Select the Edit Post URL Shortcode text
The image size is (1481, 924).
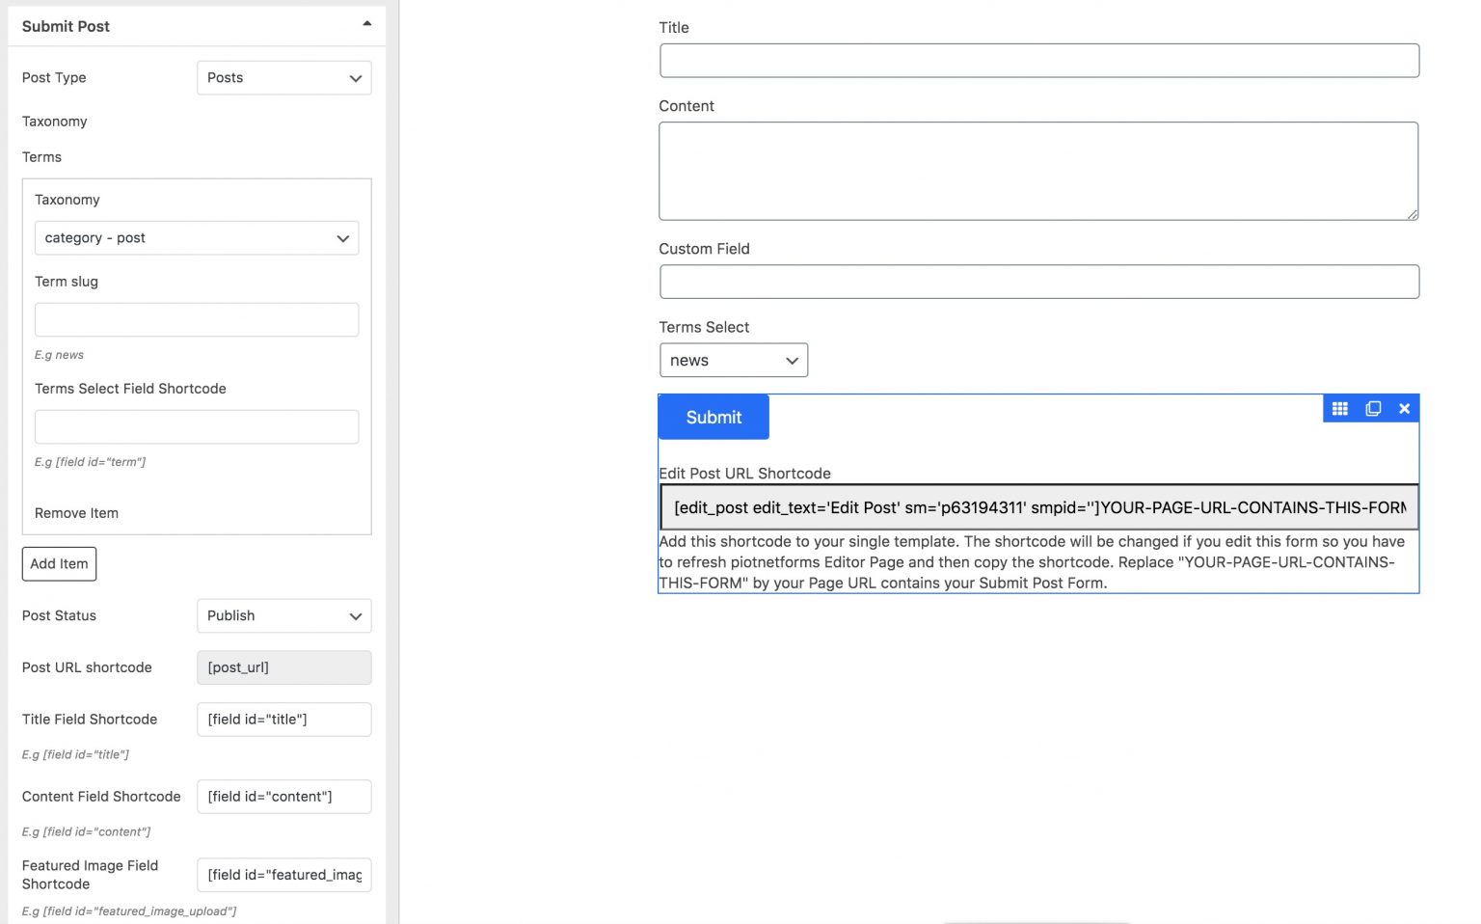coord(1038,506)
